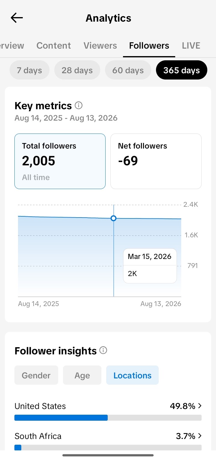The width and height of the screenshot is (216, 460).
Task: Select the Total followers card
Action: (x=60, y=161)
